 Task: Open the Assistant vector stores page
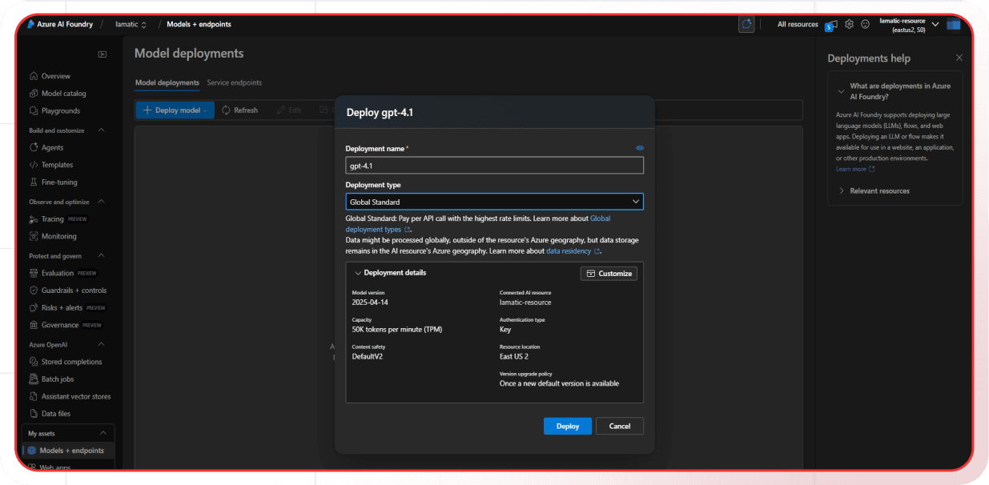[32, 396]
